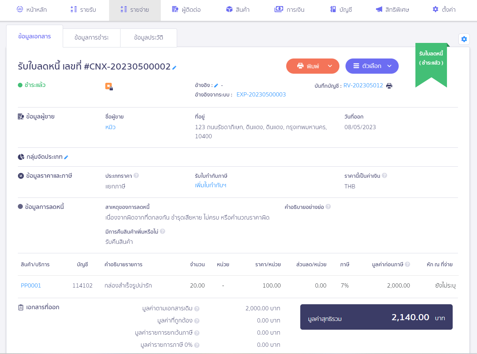Show help for มีการคืนสินค้าเพิ่มหรือไม่
Image resolution: width=477 pixels, height=354 pixels.
(162, 231)
